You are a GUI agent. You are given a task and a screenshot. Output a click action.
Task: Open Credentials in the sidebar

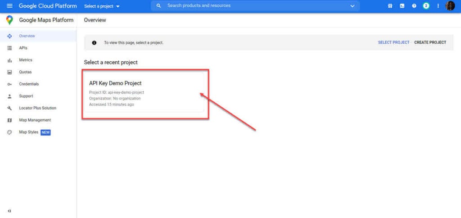(x=29, y=84)
